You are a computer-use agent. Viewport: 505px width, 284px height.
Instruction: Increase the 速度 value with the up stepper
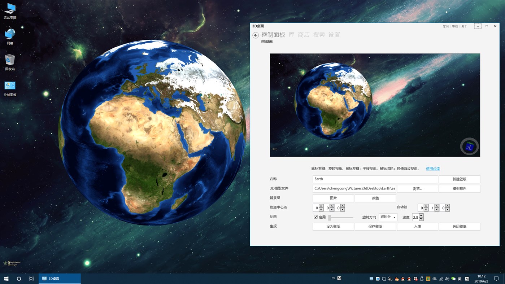click(x=422, y=215)
